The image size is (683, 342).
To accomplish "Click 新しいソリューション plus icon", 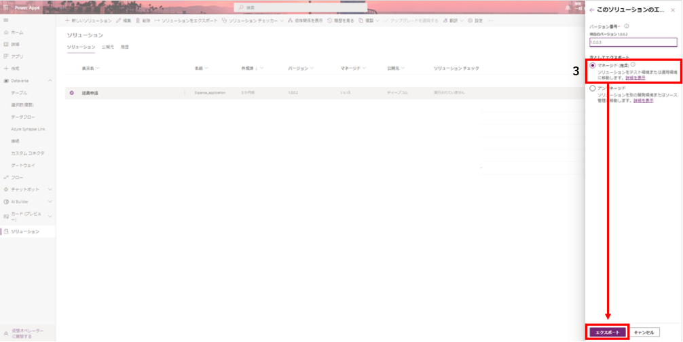I will point(67,21).
